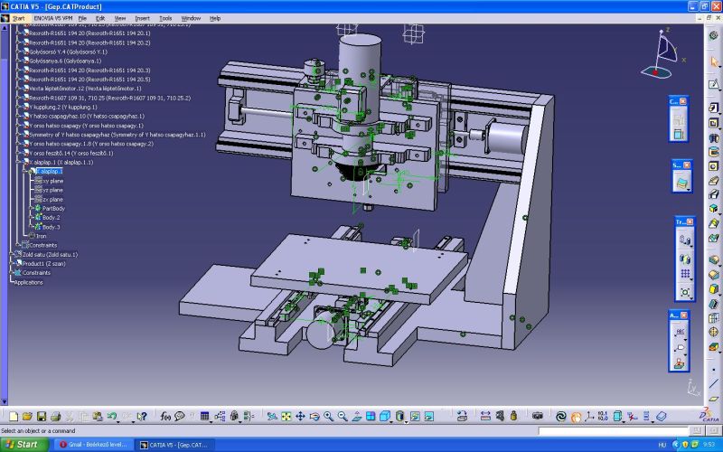Open the Formula f(x) tool
723x452 pixels.
(166, 417)
